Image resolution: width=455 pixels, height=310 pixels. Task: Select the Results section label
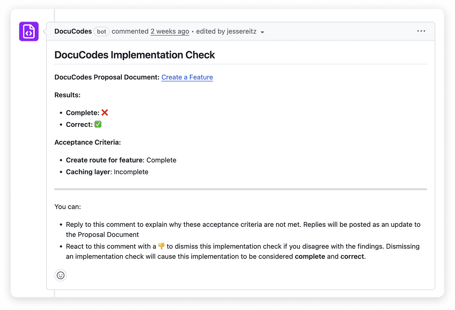66,95
